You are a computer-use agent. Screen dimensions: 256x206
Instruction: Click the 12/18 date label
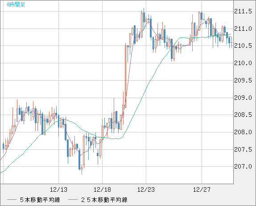coord(102,190)
